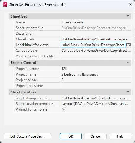Click the Project name value field
This screenshot has height=143, width=135.
tap(96, 74)
